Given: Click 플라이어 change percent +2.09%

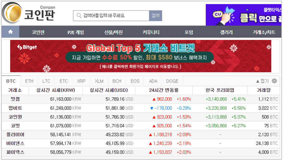Looking at the screenshot, I should click(x=184, y=134).
